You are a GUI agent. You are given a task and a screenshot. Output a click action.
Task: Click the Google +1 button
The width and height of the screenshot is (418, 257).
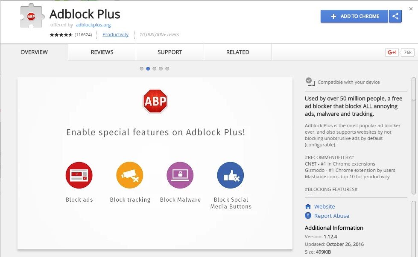(x=392, y=52)
